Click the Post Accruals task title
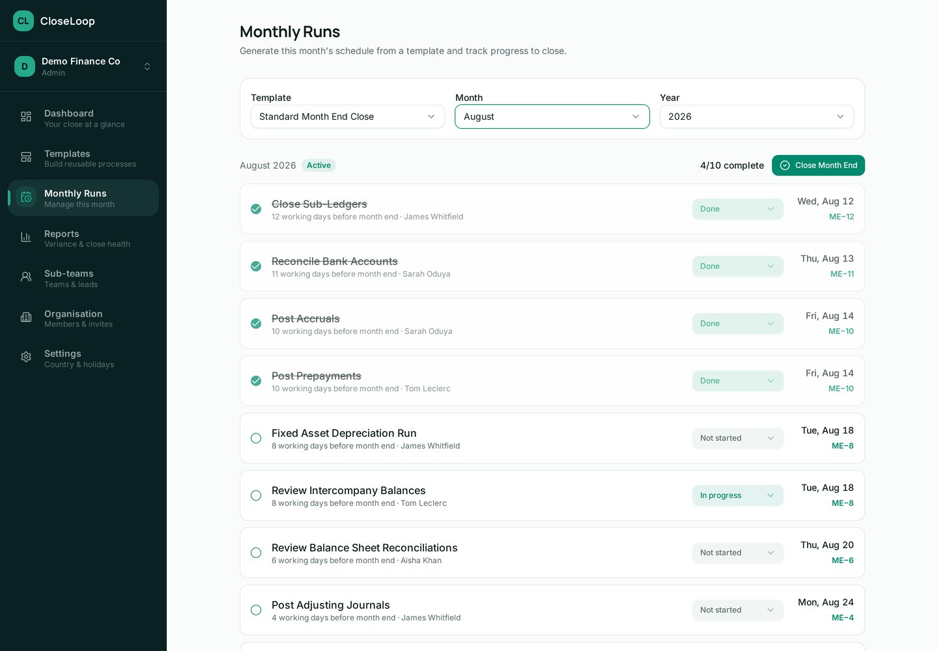Image resolution: width=938 pixels, height=651 pixels. coord(306,318)
